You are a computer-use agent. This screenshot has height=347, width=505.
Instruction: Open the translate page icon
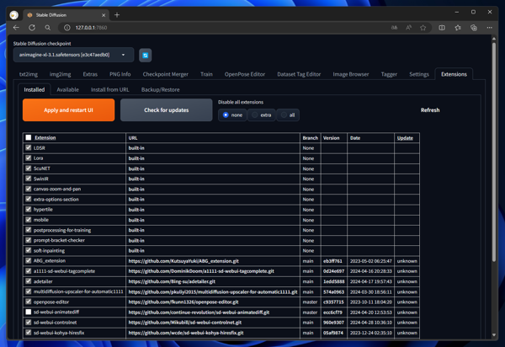(394, 28)
